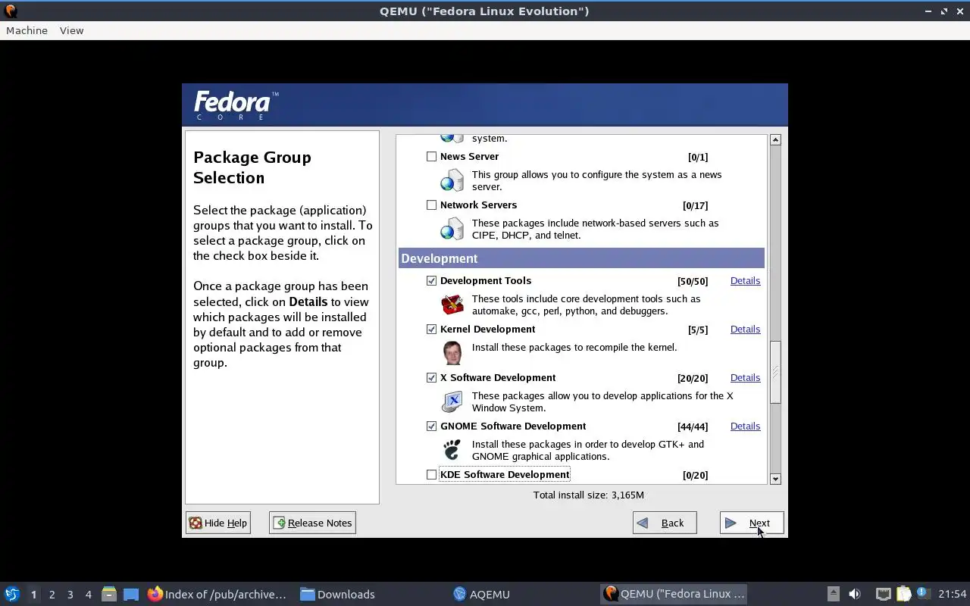
Task: Check the News Server checkbox
Action: point(431,156)
